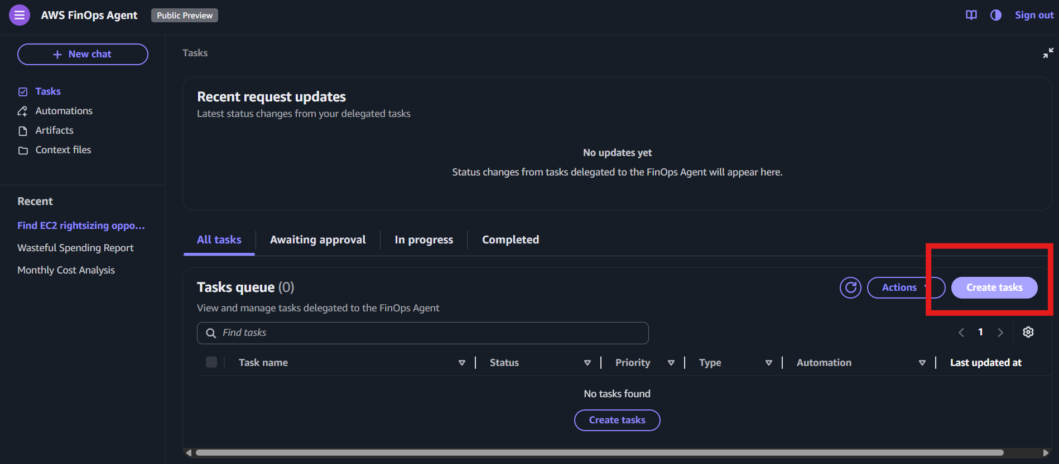Switch to the Awaiting approval tab
The height and width of the screenshot is (464, 1059).
pos(318,240)
